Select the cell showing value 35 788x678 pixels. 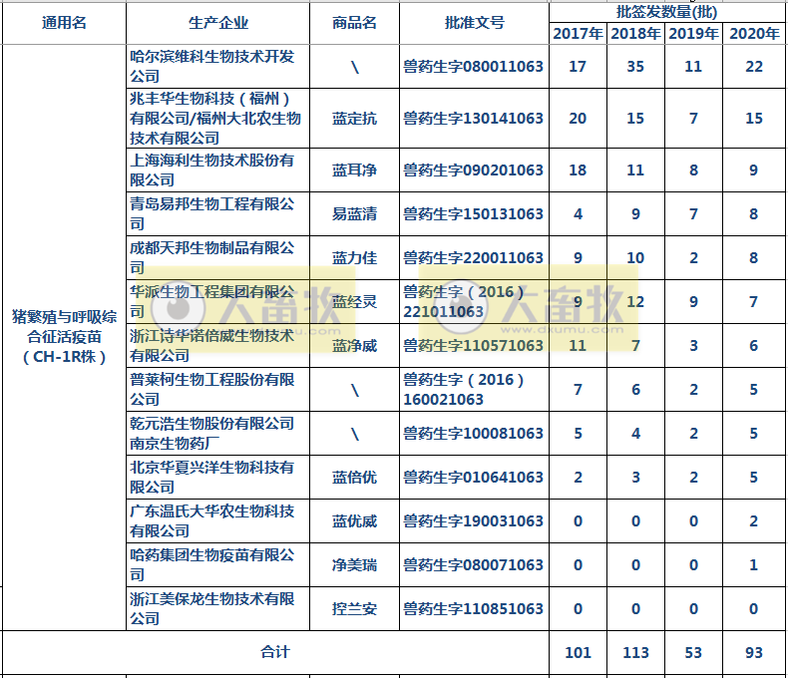point(635,67)
